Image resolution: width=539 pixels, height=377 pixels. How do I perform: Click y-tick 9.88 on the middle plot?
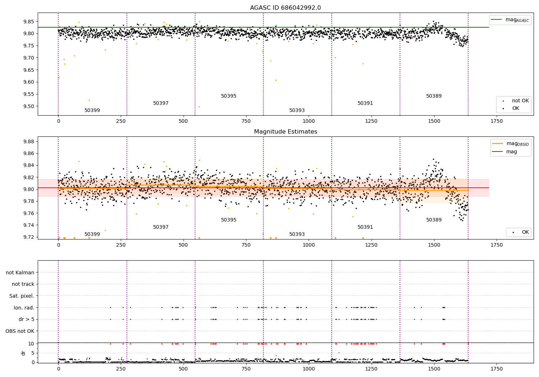[28, 141]
